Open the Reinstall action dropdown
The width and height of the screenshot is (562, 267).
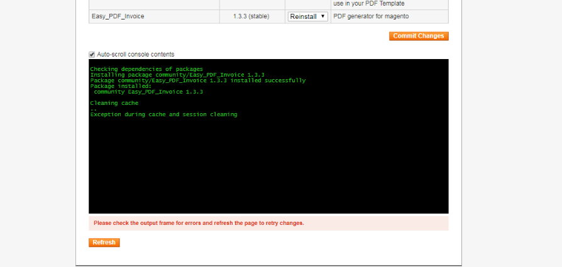[307, 16]
